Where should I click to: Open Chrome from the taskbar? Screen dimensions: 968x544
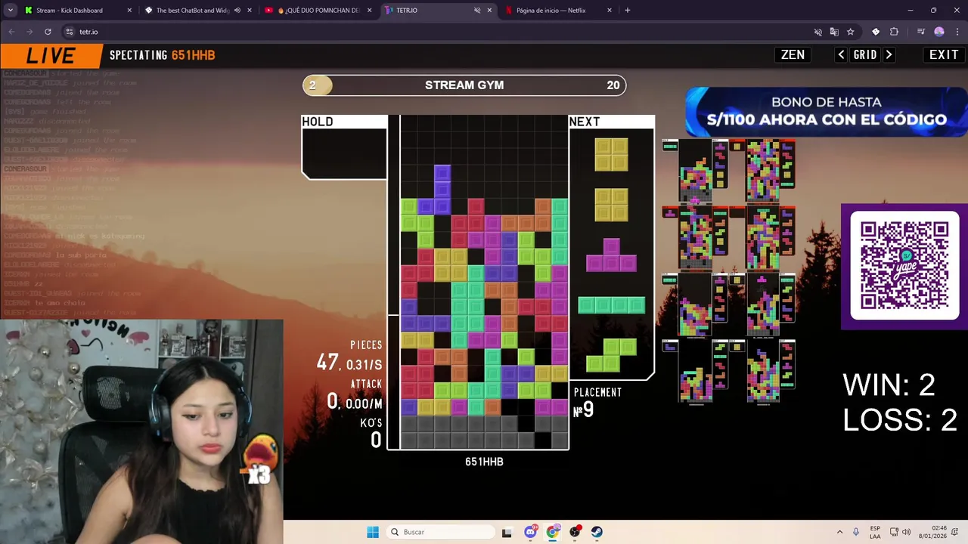point(553,532)
